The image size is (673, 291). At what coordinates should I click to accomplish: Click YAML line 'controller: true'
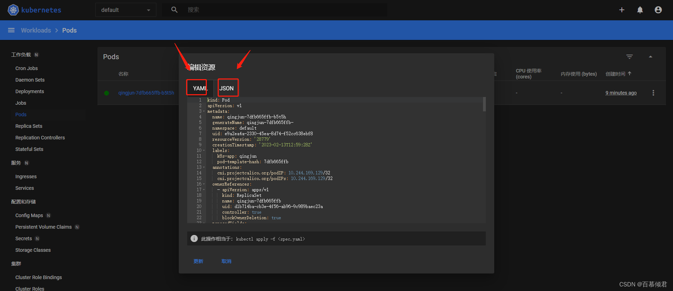(x=242, y=212)
